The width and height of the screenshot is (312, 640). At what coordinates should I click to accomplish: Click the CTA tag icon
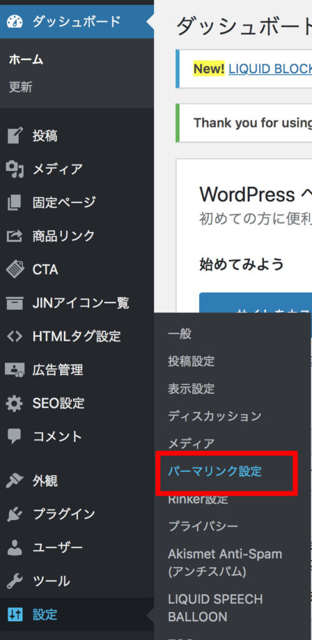16,269
